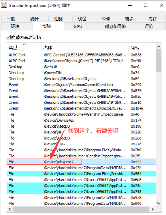Select the Event row with handle 0x92c
This screenshot has width=166, height=215.
(x=81, y=96)
